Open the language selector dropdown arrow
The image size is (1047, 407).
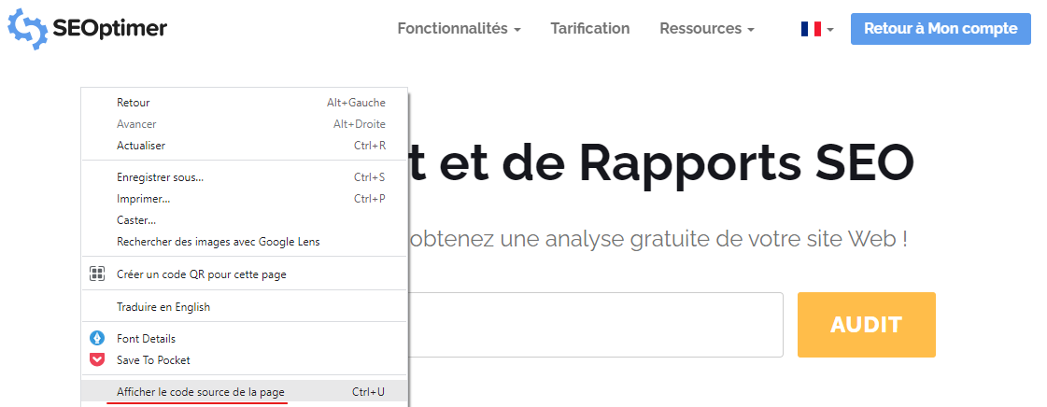pyautogui.click(x=829, y=30)
